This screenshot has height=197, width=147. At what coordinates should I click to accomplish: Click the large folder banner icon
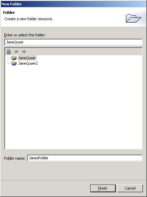[133, 18]
